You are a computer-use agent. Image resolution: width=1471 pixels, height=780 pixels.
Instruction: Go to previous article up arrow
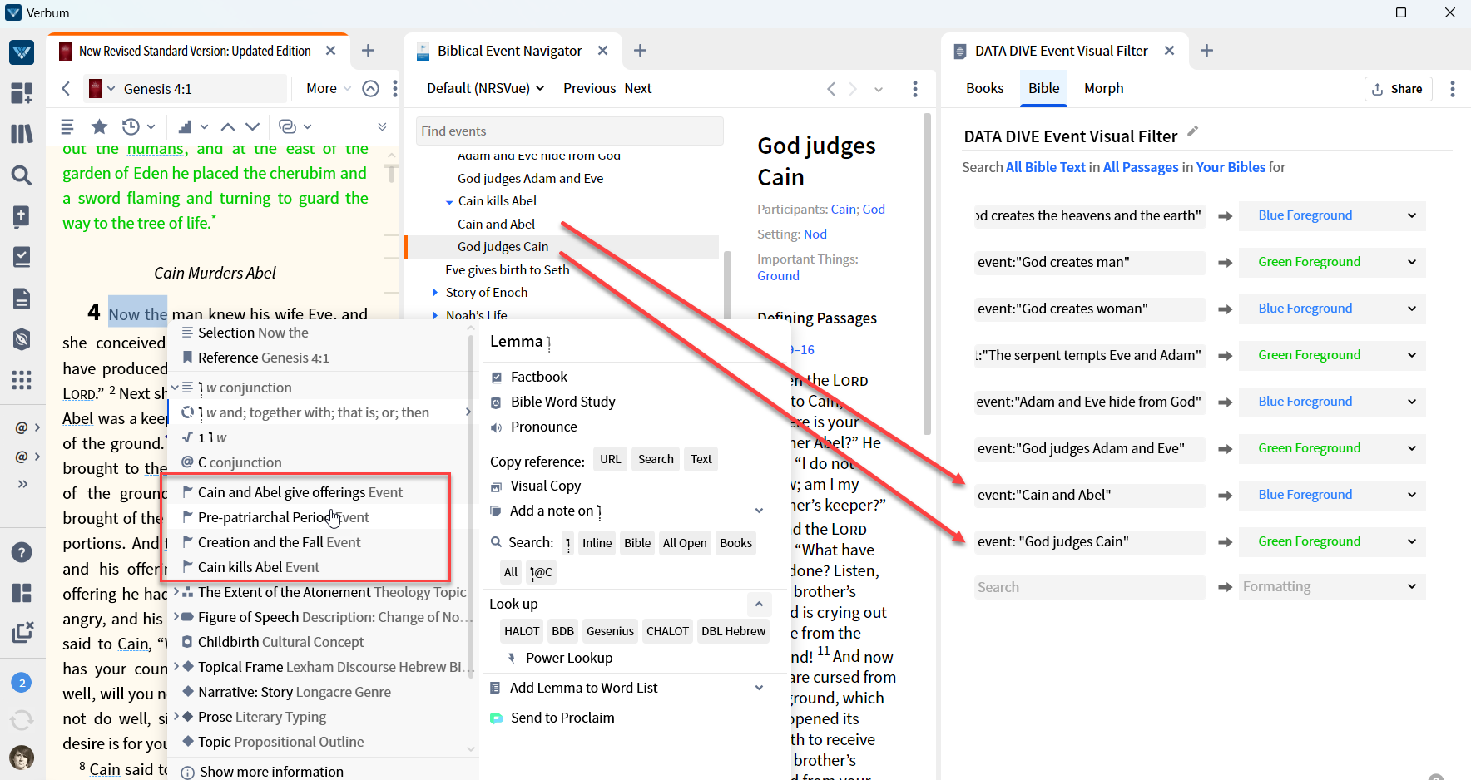click(x=227, y=126)
